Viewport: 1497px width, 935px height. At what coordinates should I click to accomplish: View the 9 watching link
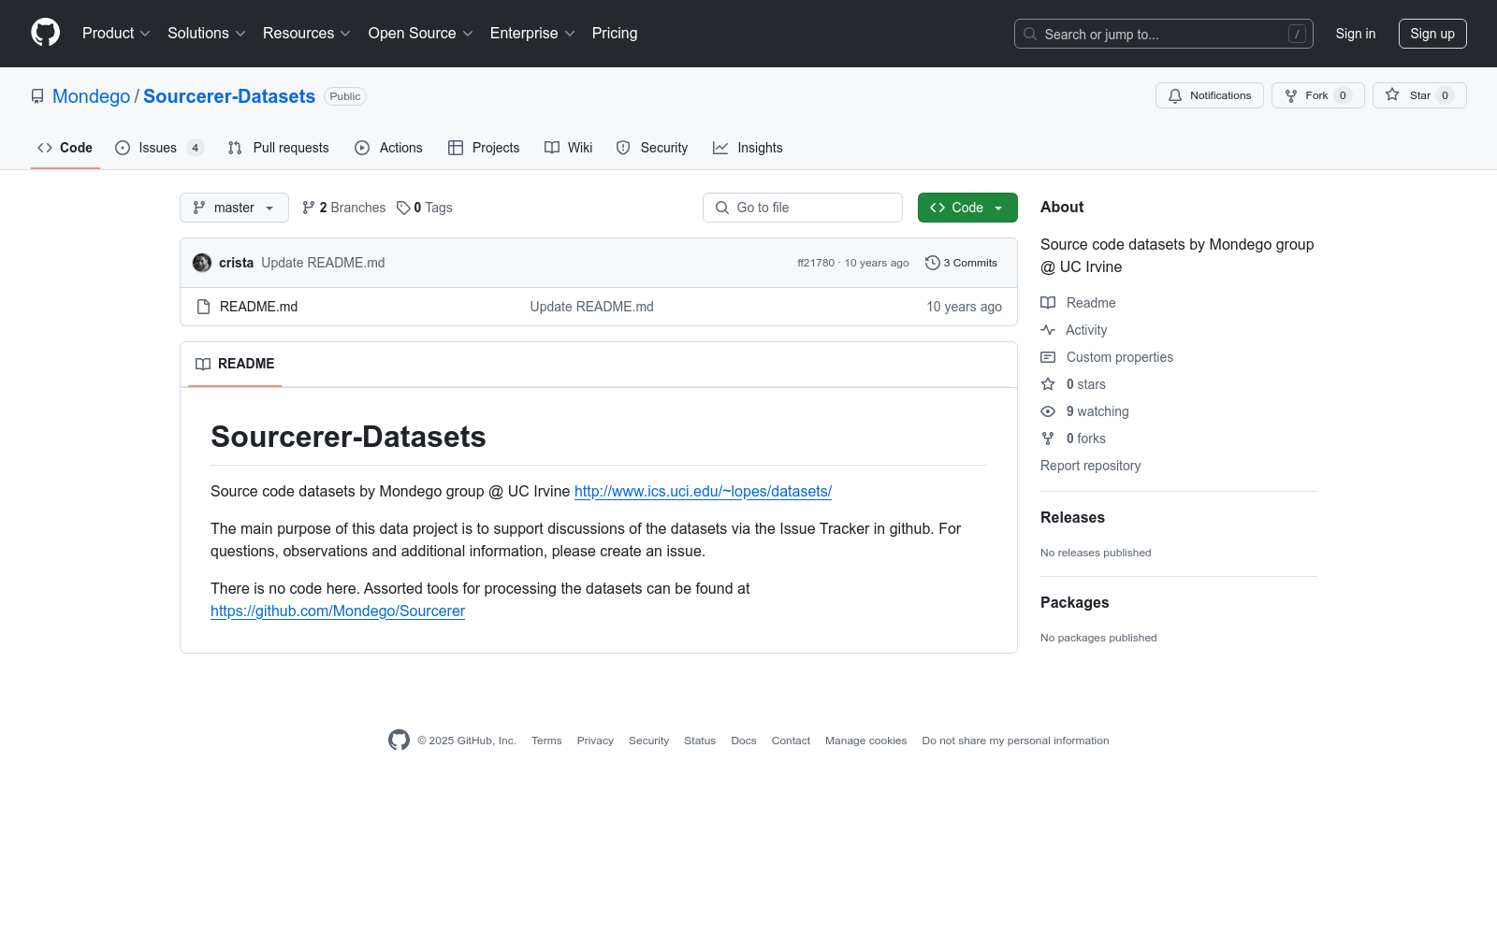pos(1084,411)
